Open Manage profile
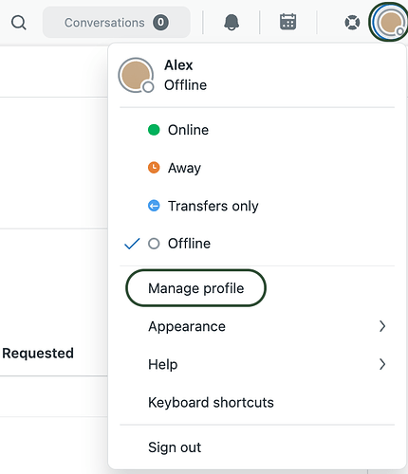This screenshot has height=474, width=408. click(195, 288)
